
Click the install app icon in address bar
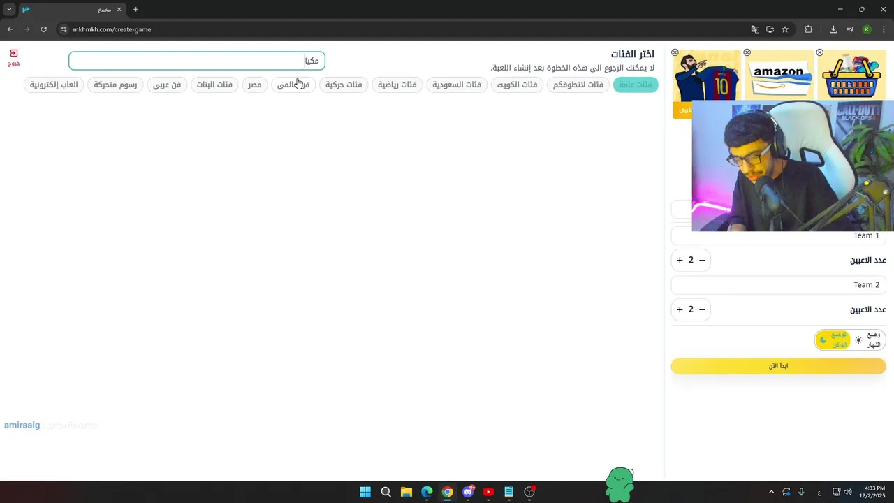click(770, 29)
